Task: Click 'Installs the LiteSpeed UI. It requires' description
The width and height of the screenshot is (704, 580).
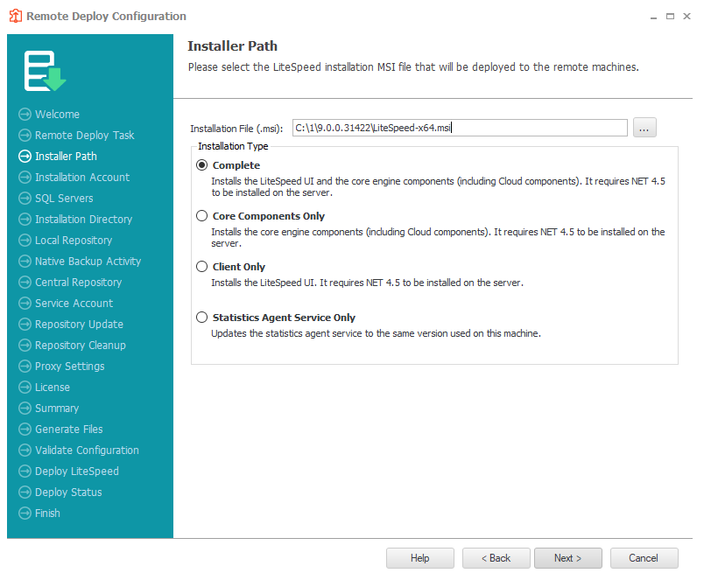Action: point(367,283)
